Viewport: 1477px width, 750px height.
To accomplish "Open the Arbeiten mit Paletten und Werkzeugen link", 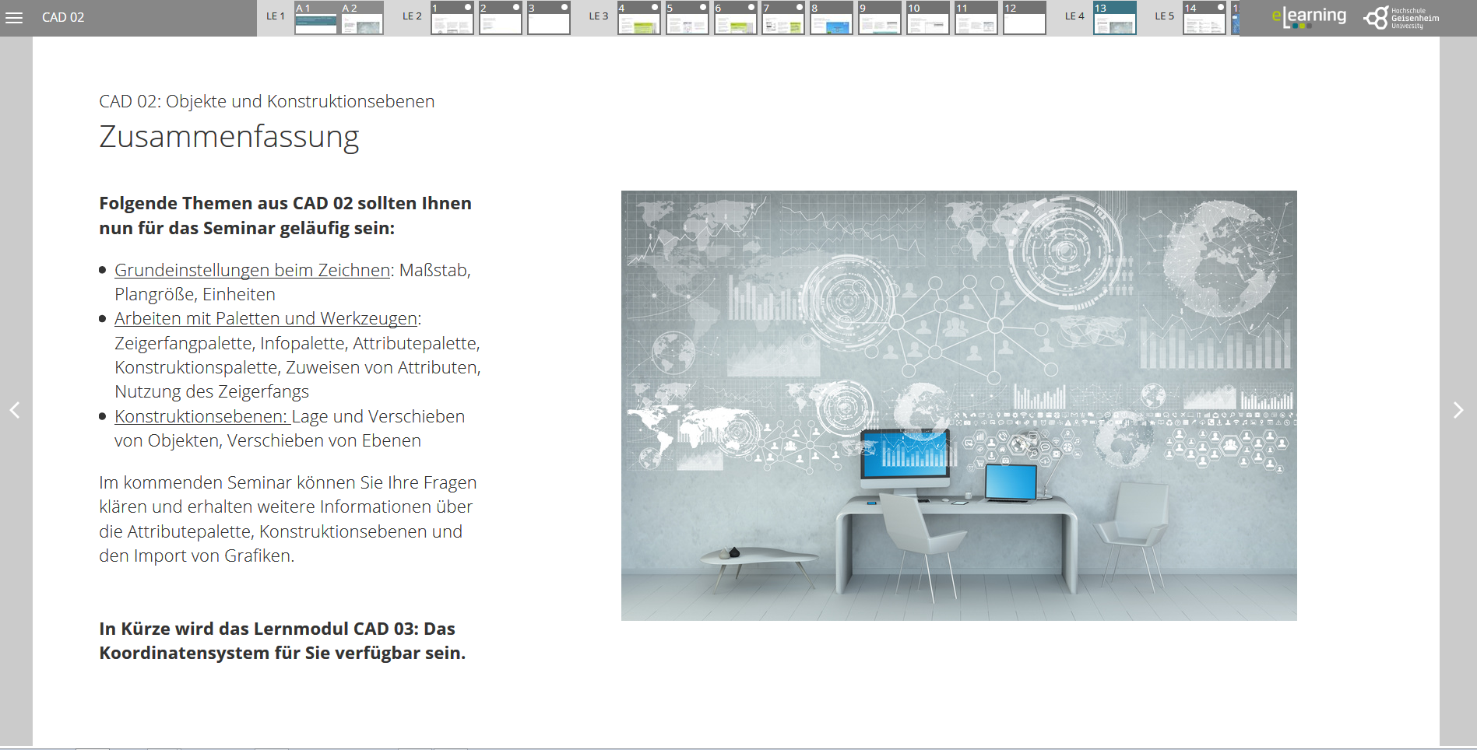I will [x=266, y=318].
